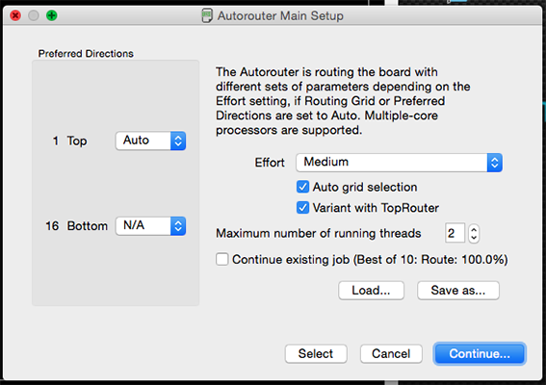Viewport: 546px width, 385px height.
Task: Click the green zoom window button
Action: pyautogui.click(x=52, y=15)
